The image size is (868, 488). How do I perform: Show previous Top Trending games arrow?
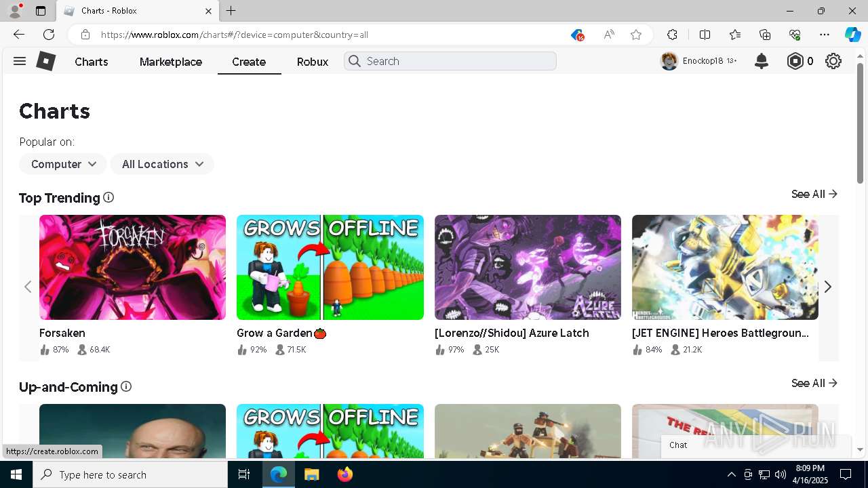pyautogui.click(x=28, y=287)
